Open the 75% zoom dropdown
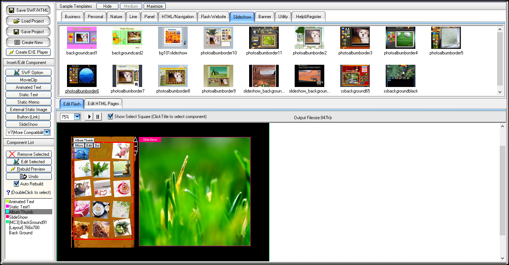The image size is (509, 265). click(77, 117)
